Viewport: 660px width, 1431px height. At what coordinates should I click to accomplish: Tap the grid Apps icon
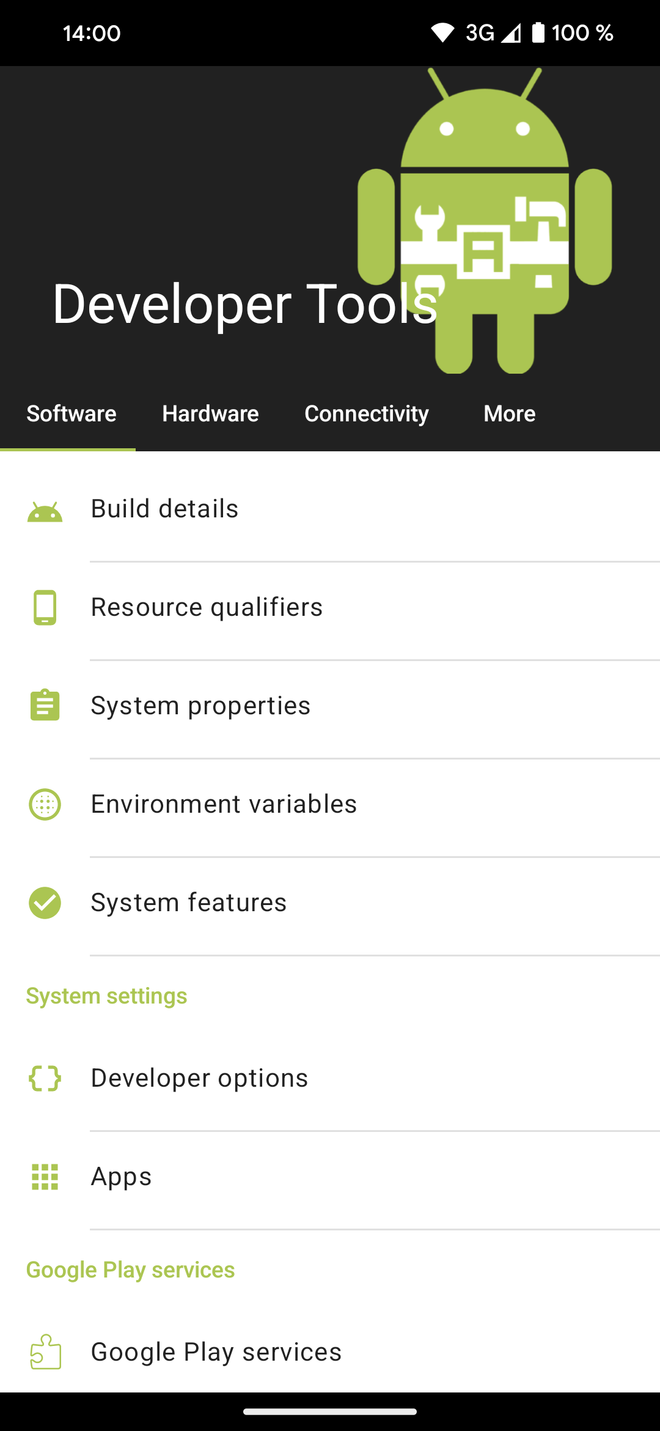(x=45, y=1177)
